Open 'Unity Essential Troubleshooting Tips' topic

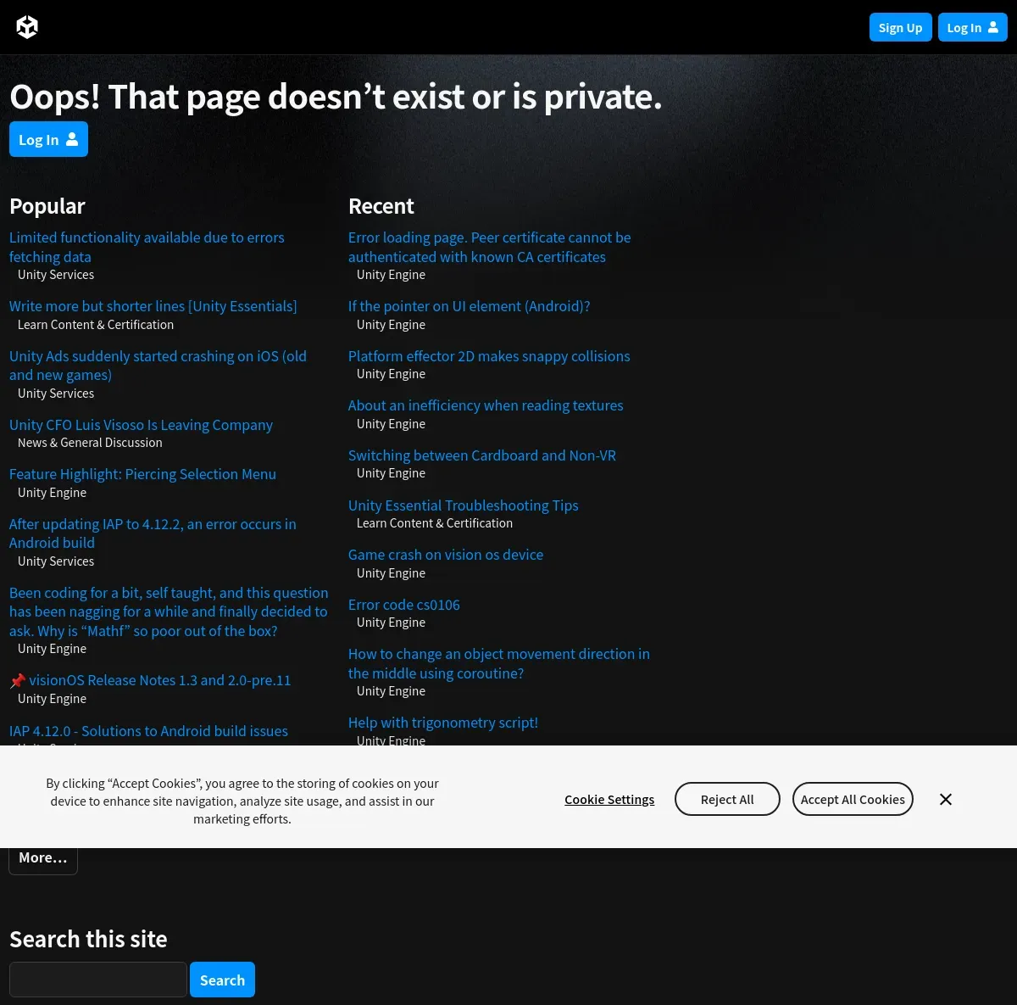coord(463,505)
